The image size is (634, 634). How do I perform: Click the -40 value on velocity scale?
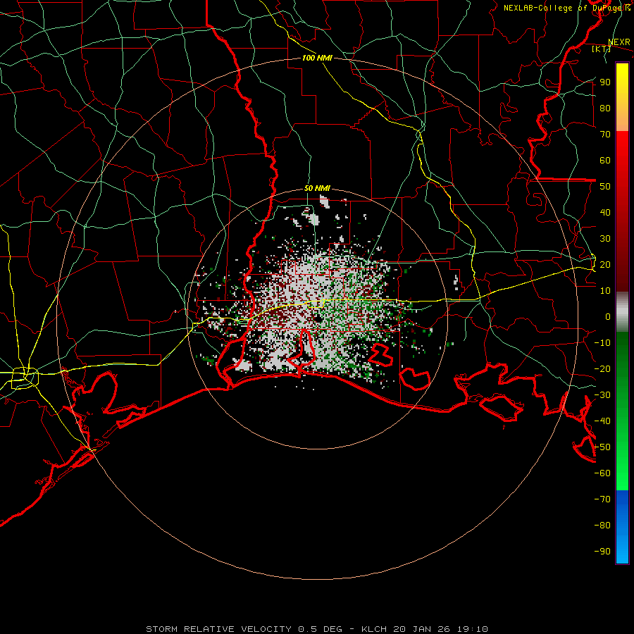point(602,421)
